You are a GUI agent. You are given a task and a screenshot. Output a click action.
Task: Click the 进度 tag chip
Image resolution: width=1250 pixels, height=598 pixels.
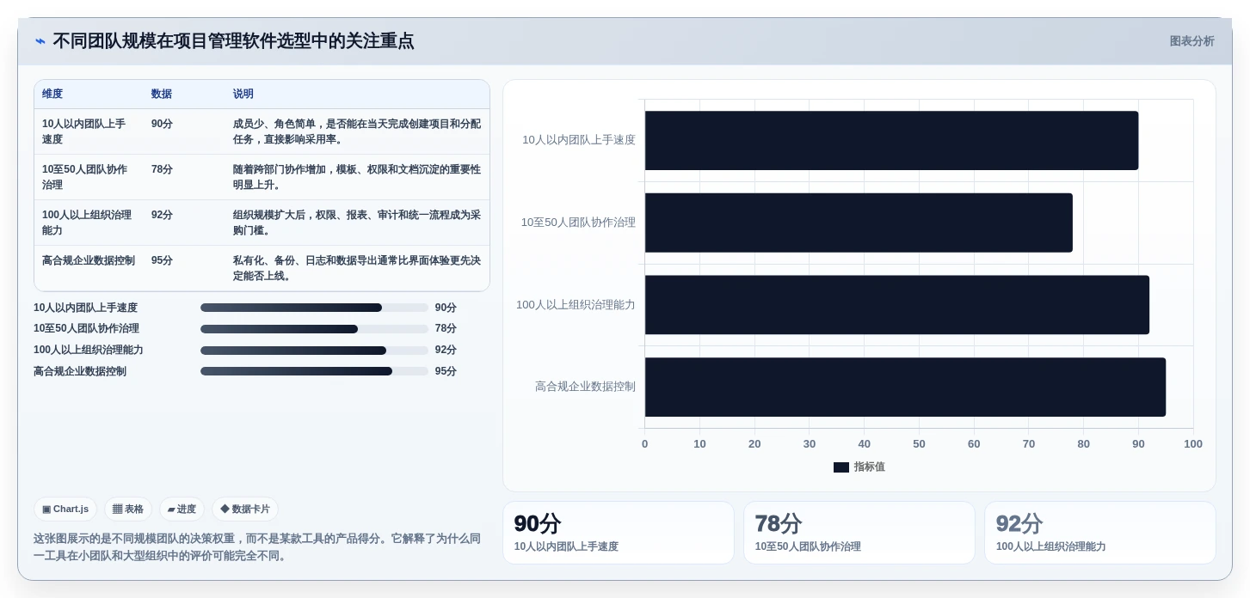182,509
